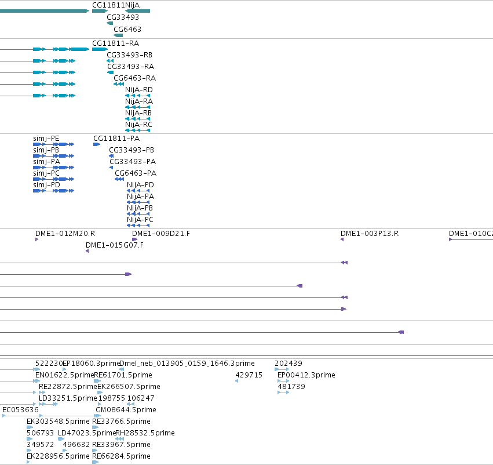The width and height of the screenshot is (493, 465).
Task: Click EST label 429715
Action: click(249, 375)
